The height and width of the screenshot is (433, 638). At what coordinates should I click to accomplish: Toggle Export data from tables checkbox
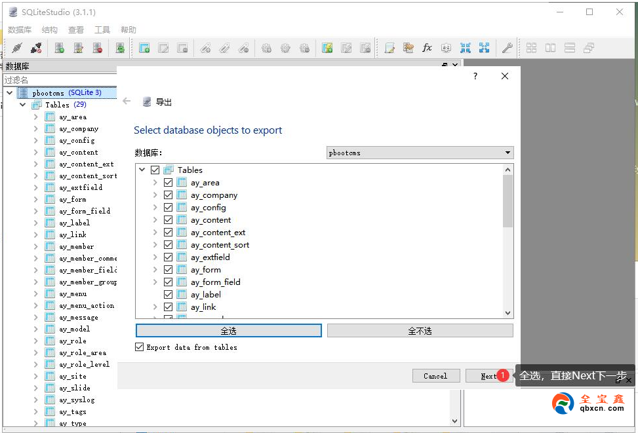click(x=139, y=347)
